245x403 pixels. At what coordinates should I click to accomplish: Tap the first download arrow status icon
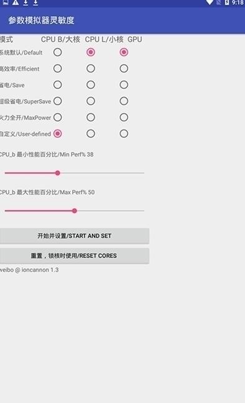click(x=25, y=2)
